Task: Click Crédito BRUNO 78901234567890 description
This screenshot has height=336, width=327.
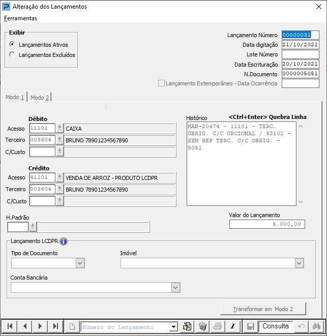Action: (97, 190)
